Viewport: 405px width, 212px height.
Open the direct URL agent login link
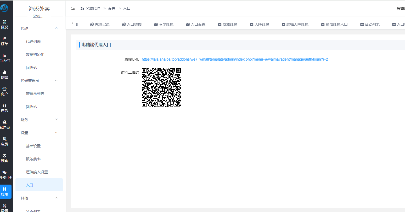(x=235, y=59)
